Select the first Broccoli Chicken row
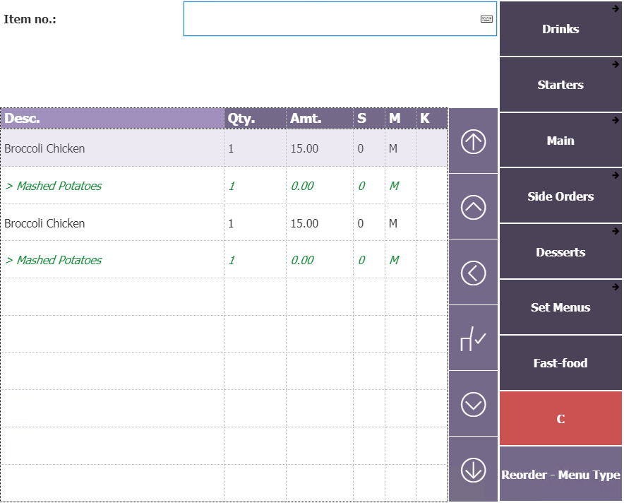The height and width of the screenshot is (503, 624). pyautogui.click(x=113, y=149)
